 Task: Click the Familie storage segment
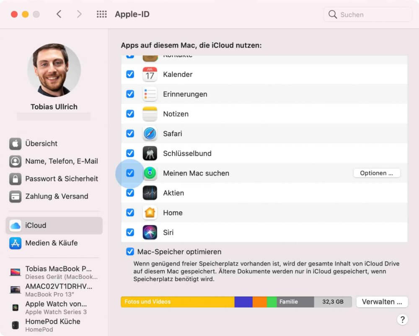click(x=295, y=302)
